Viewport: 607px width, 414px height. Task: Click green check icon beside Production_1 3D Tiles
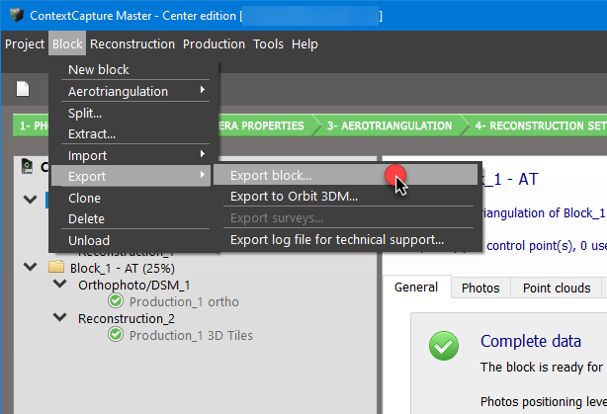(x=116, y=334)
